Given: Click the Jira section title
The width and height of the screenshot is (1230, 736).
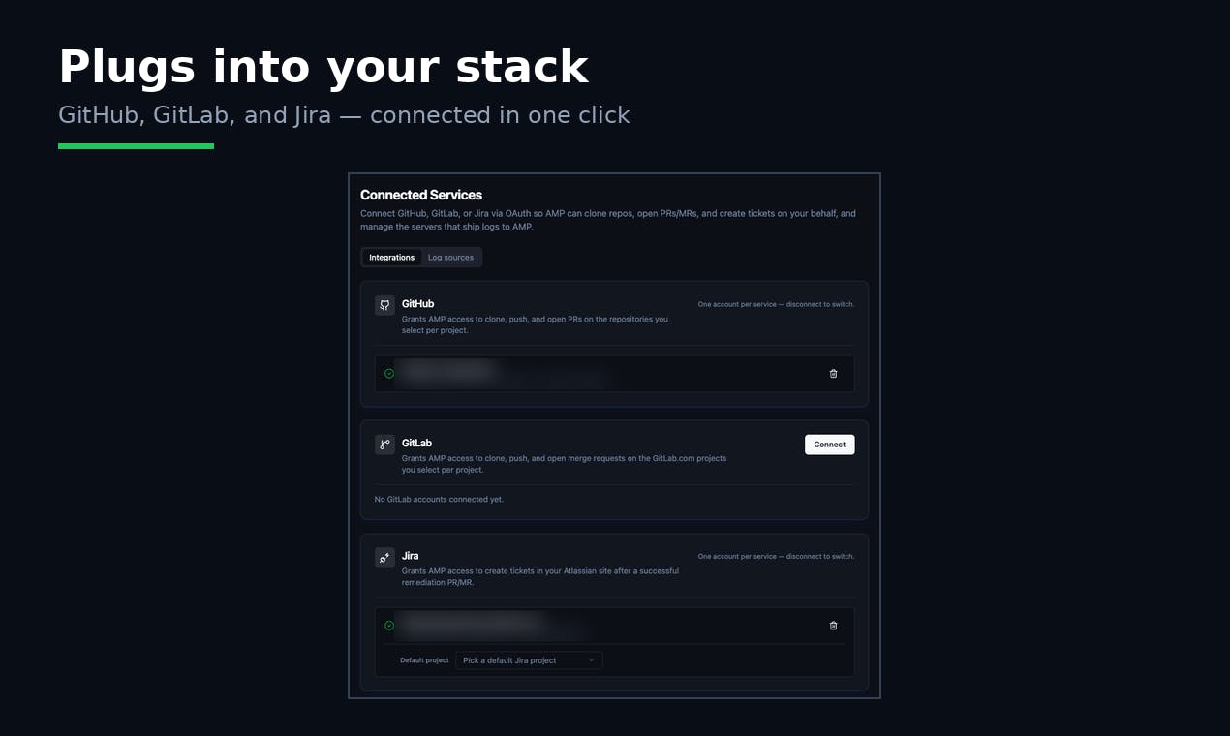Looking at the screenshot, I should click(x=411, y=556).
